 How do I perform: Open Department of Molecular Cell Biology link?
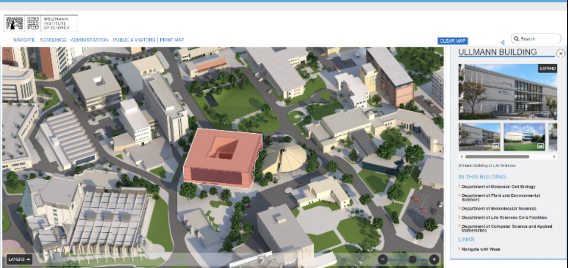[498, 187]
